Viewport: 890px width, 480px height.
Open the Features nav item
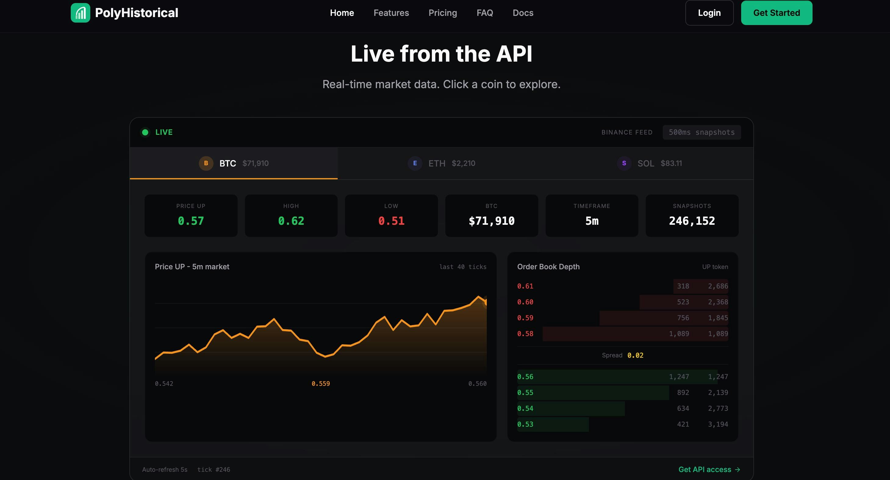[x=391, y=13]
